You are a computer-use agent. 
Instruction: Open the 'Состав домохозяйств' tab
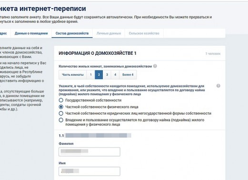(x=72, y=33)
